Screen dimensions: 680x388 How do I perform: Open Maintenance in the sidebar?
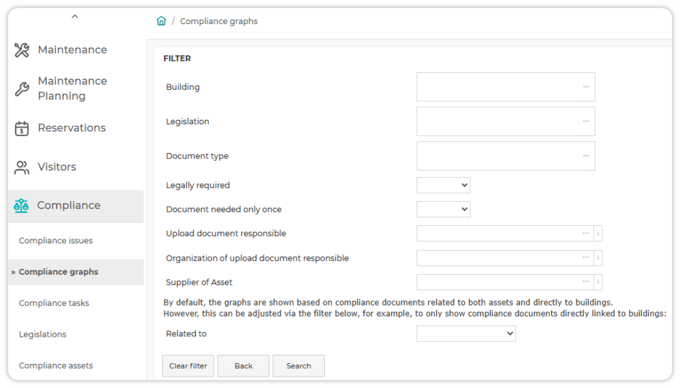click(72, 50)
